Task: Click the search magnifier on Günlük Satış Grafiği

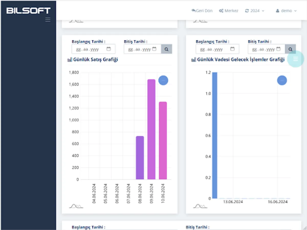Action: click(x=167, y=49)
